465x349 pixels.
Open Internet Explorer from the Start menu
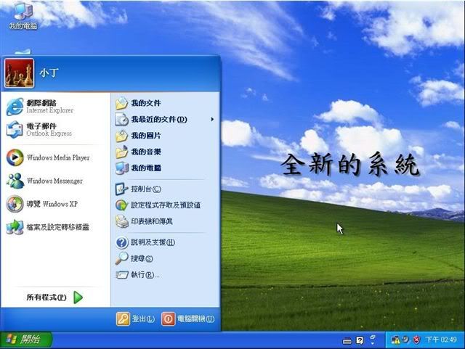(15, 107)
